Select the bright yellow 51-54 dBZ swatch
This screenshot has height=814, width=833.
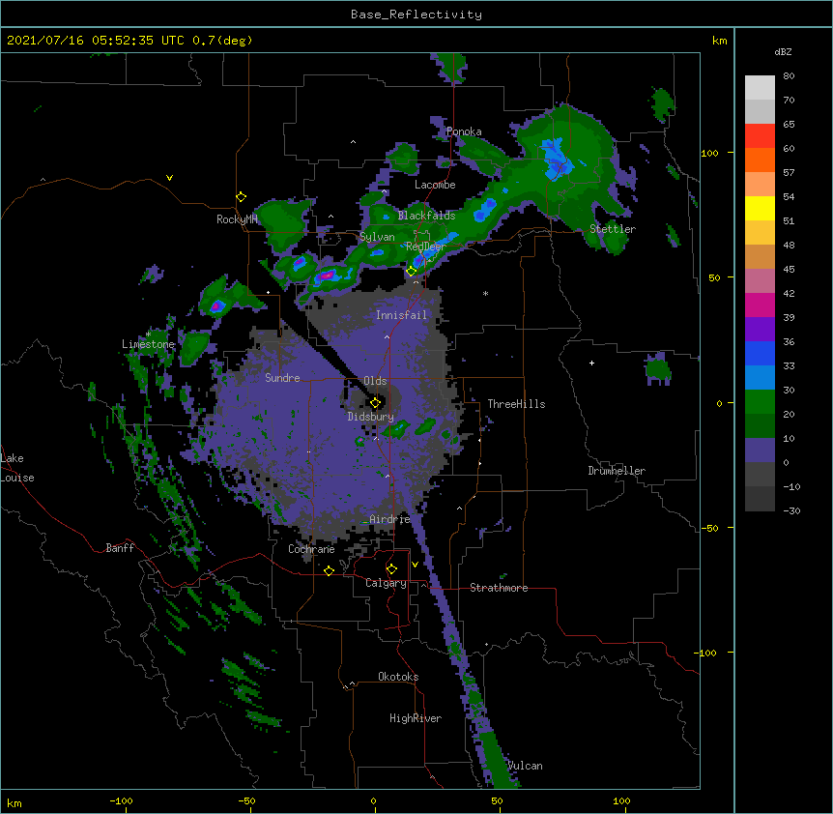click(760, 208)
